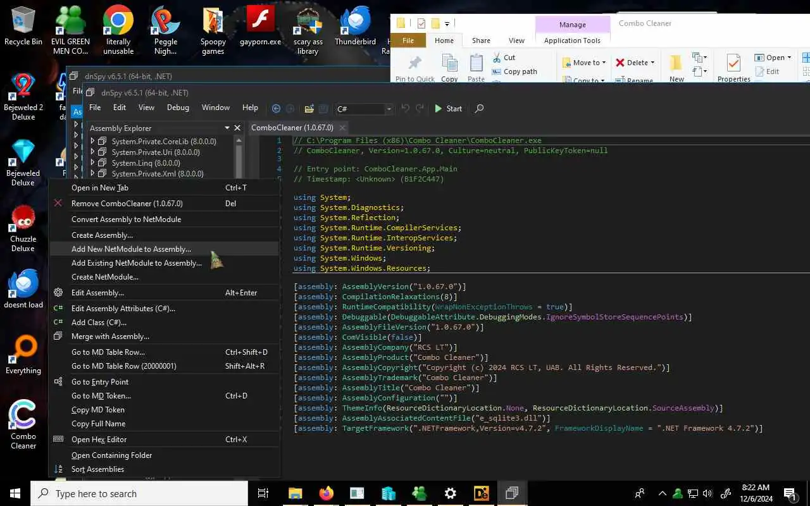Image resolution: width=810 pixels, height=506 pixels.
Task: Open the Assembly Explorer panel options arrow
Action: (227, 128)
